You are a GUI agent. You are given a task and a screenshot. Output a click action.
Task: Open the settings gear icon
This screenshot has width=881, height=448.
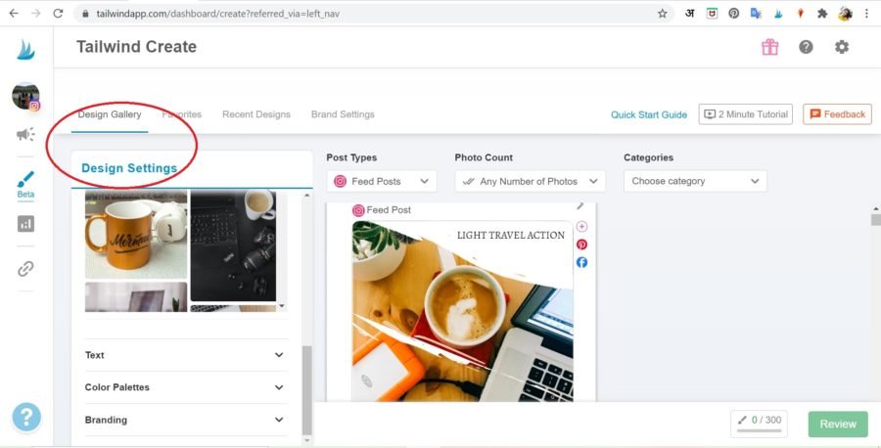point(841,47)
